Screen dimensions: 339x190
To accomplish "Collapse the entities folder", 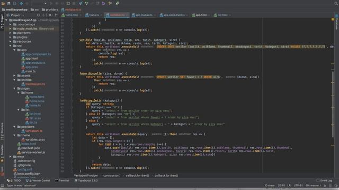I will click(14, 80).
